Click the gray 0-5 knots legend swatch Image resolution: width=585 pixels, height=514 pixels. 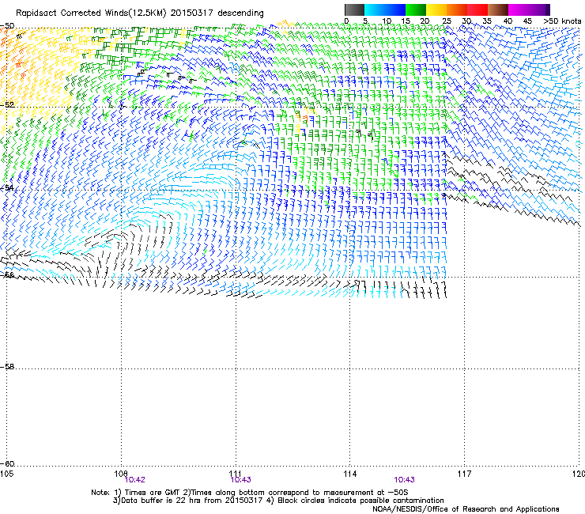pos(354,9)
